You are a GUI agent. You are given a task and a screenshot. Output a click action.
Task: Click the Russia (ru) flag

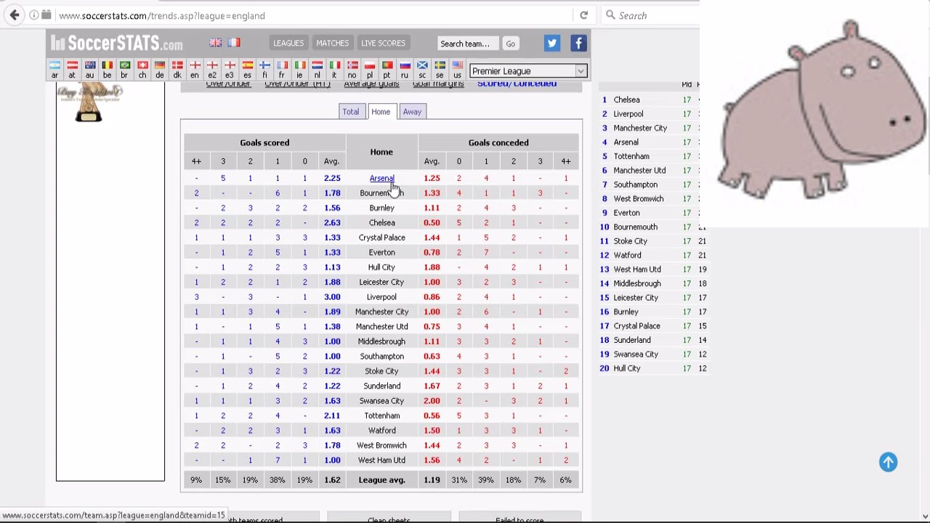[404, 66]
